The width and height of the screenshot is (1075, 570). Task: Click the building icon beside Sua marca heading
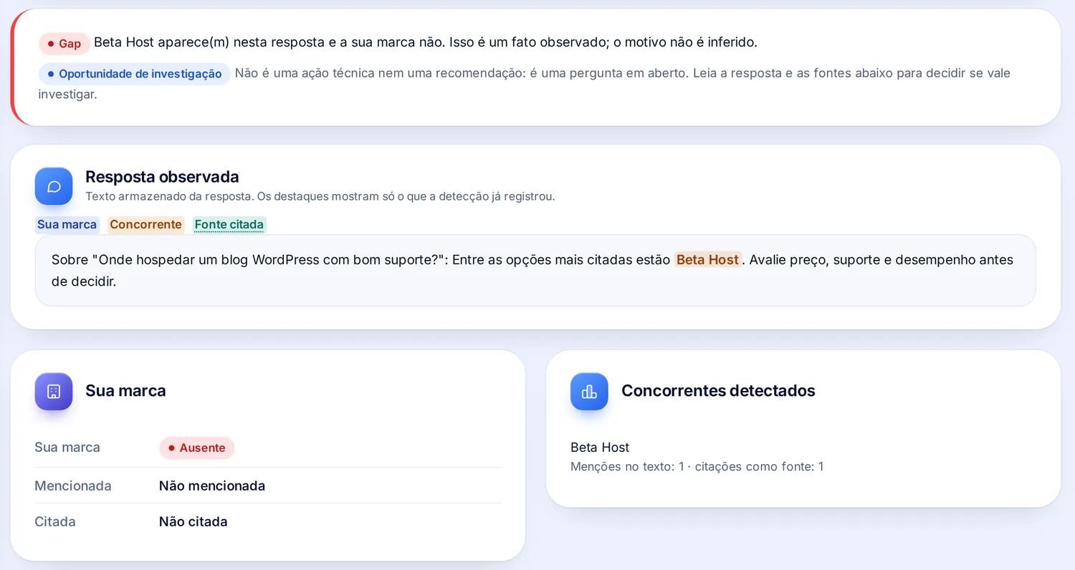54,392
